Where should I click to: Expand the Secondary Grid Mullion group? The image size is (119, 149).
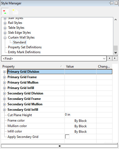click(x=4, y=104)
